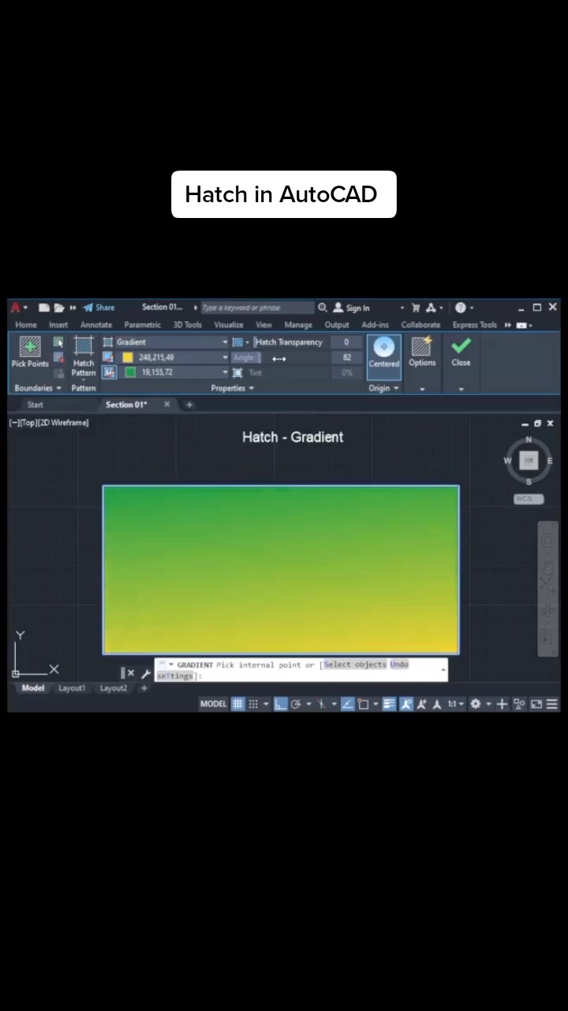Click Select objects in command line
The height and width of the screenshot is (1011, 568).
(x=355, y=664)
